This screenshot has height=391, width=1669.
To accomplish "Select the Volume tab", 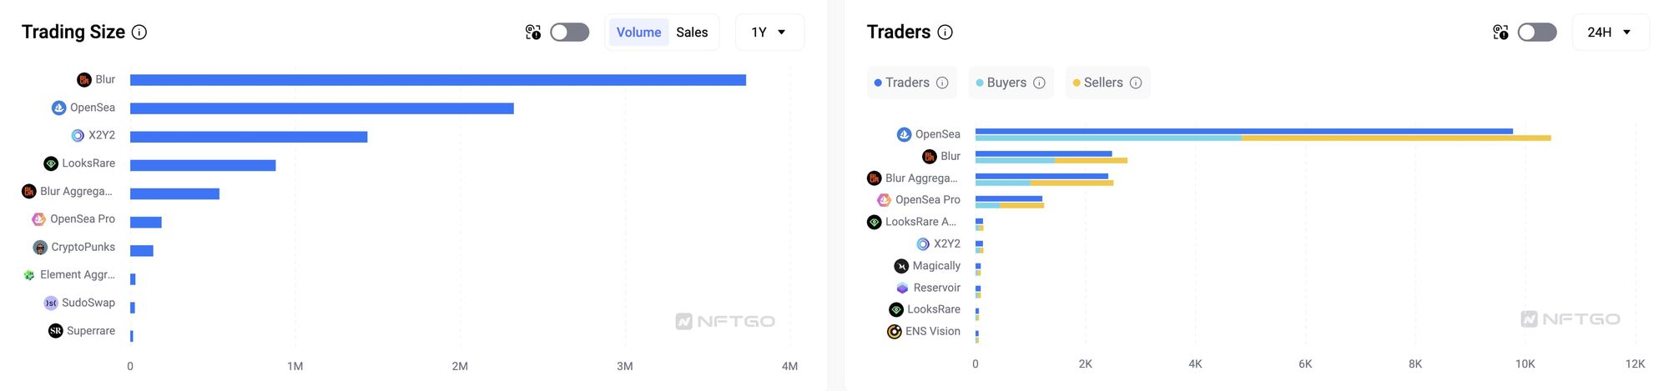I will [638, 33].
